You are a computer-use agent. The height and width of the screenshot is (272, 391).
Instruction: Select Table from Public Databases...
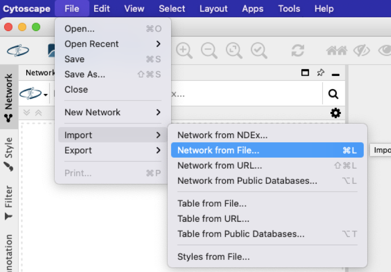(x=267, y=234)
